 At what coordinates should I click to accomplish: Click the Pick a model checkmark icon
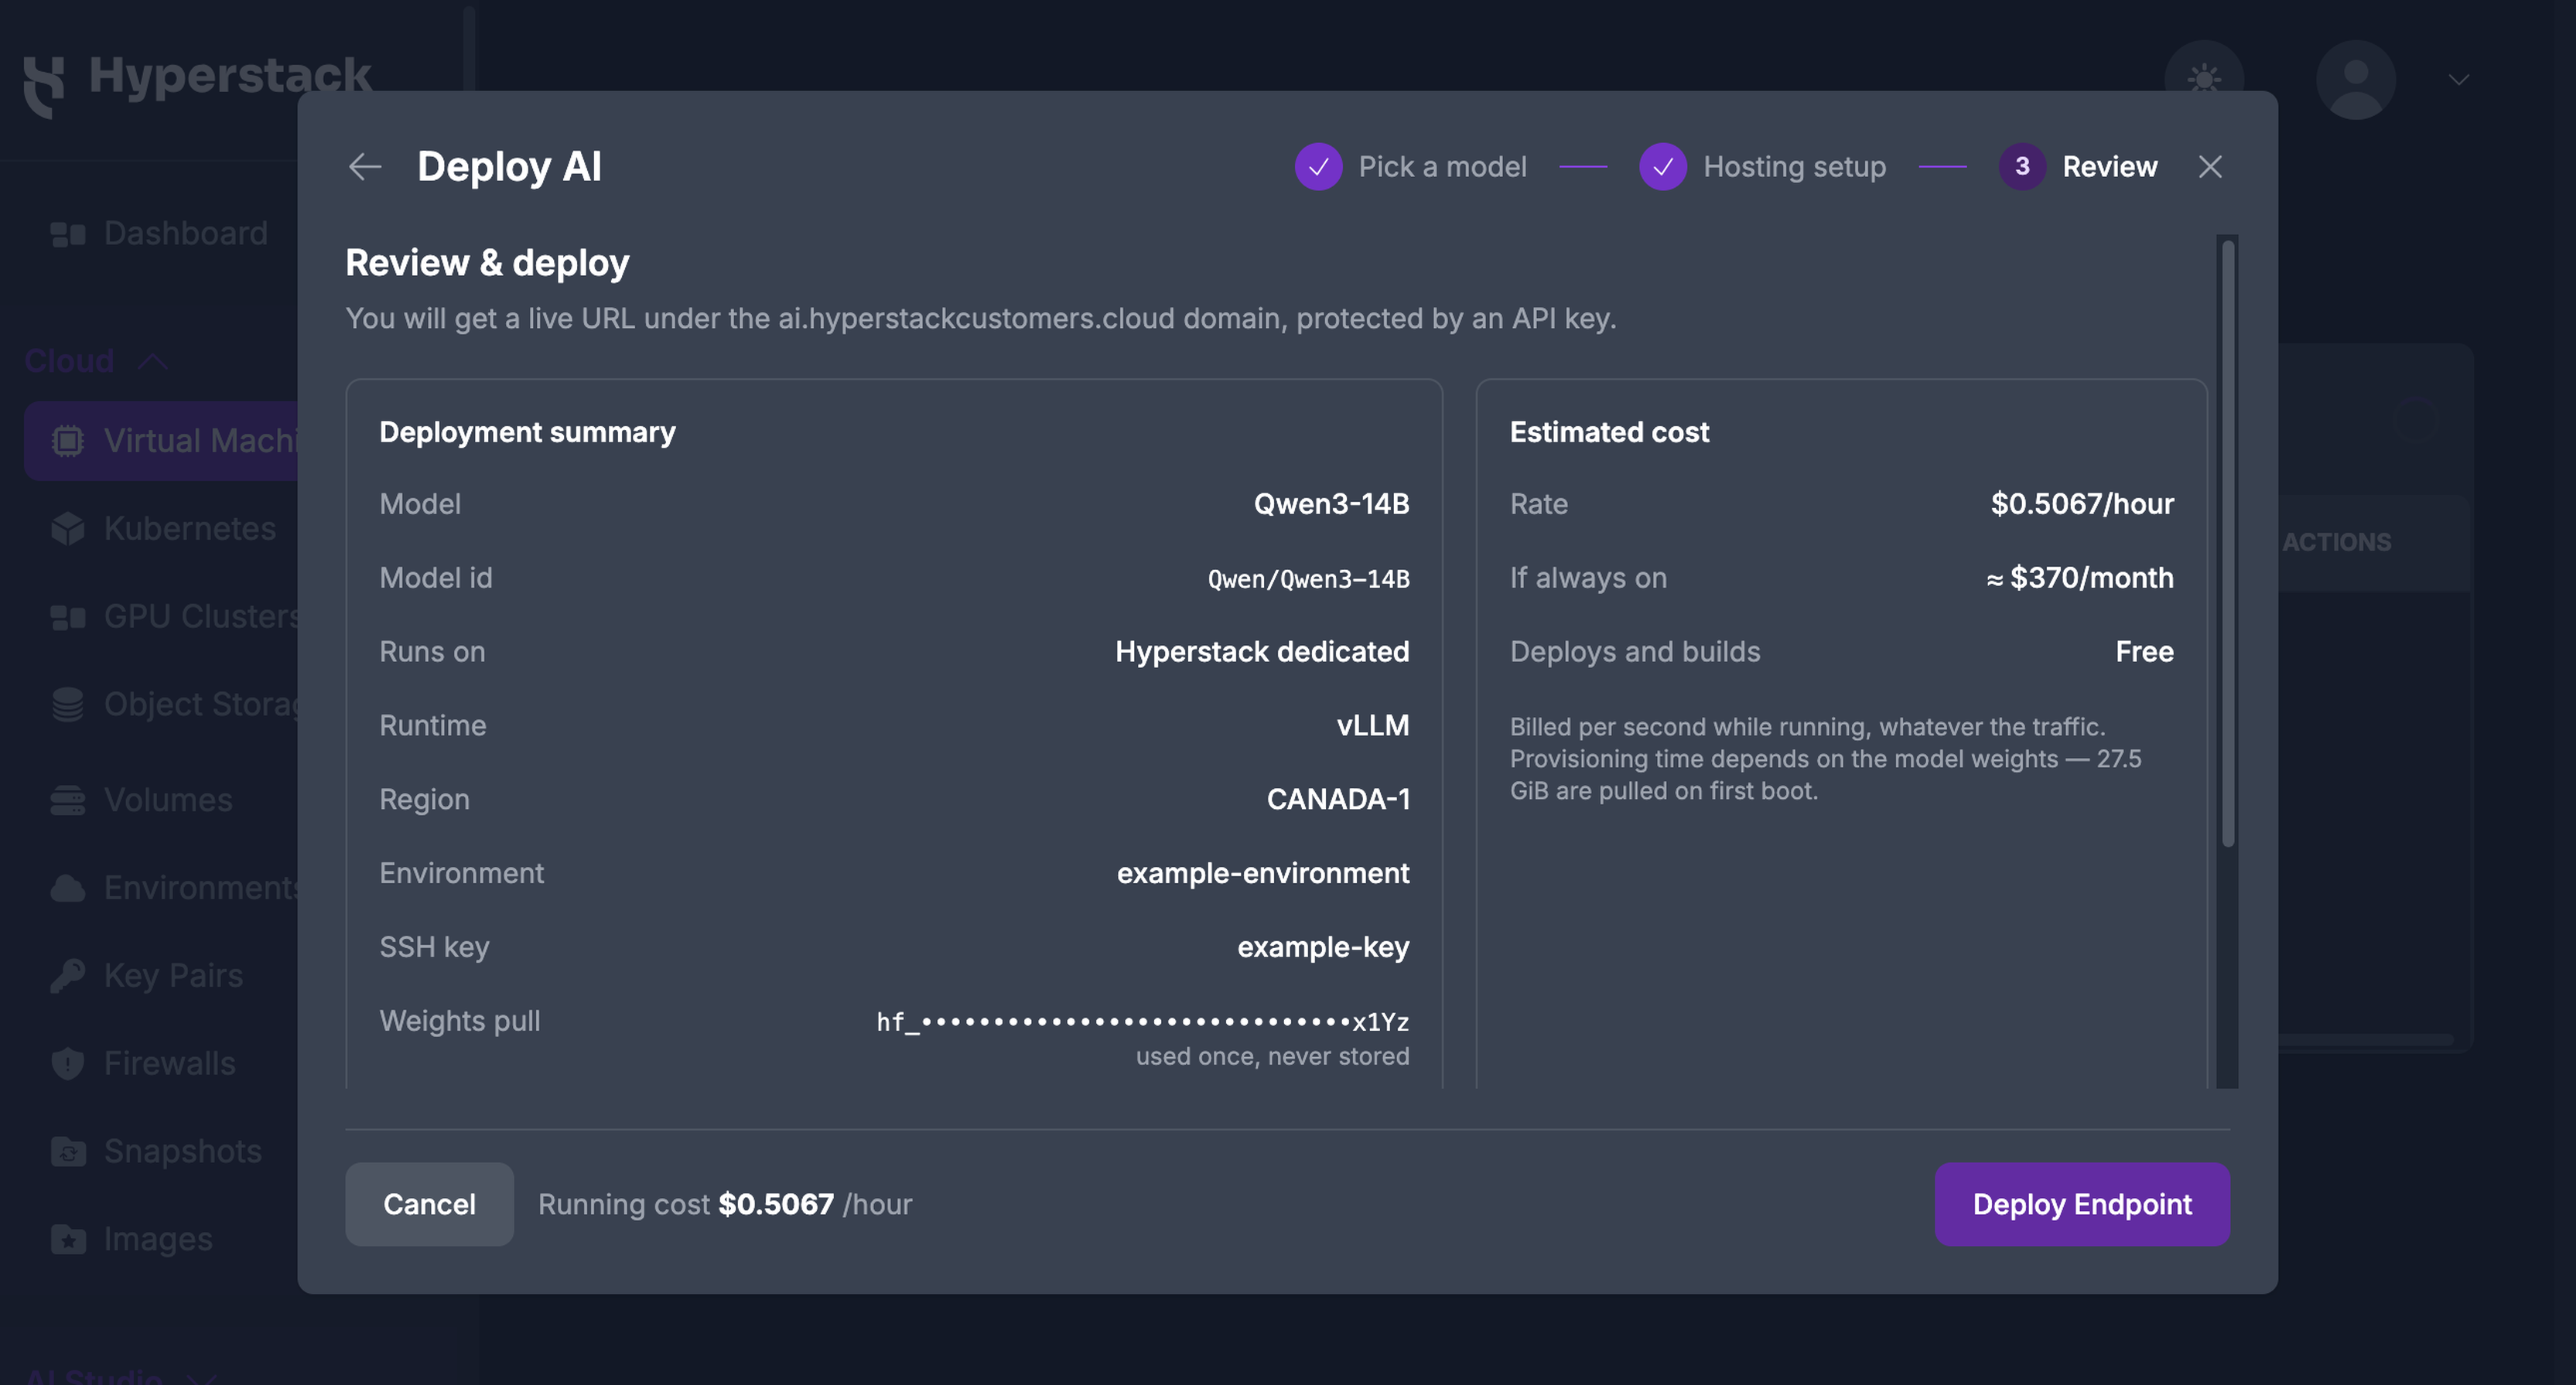(x=1318, y=166)
